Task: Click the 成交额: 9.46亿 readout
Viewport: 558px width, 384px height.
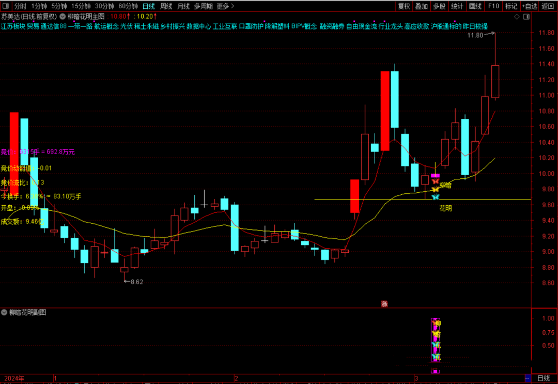Action: (x=22, y=222)
